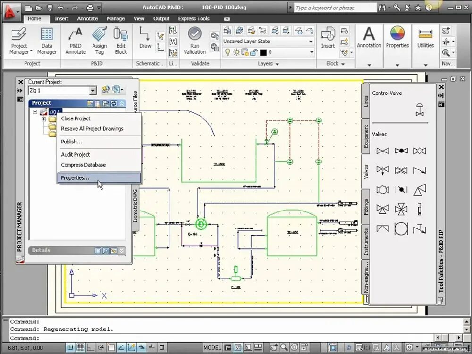
Task: Toggle Show Lineweight plus icon
Action: pyautogui.click(x=152, y=347)
